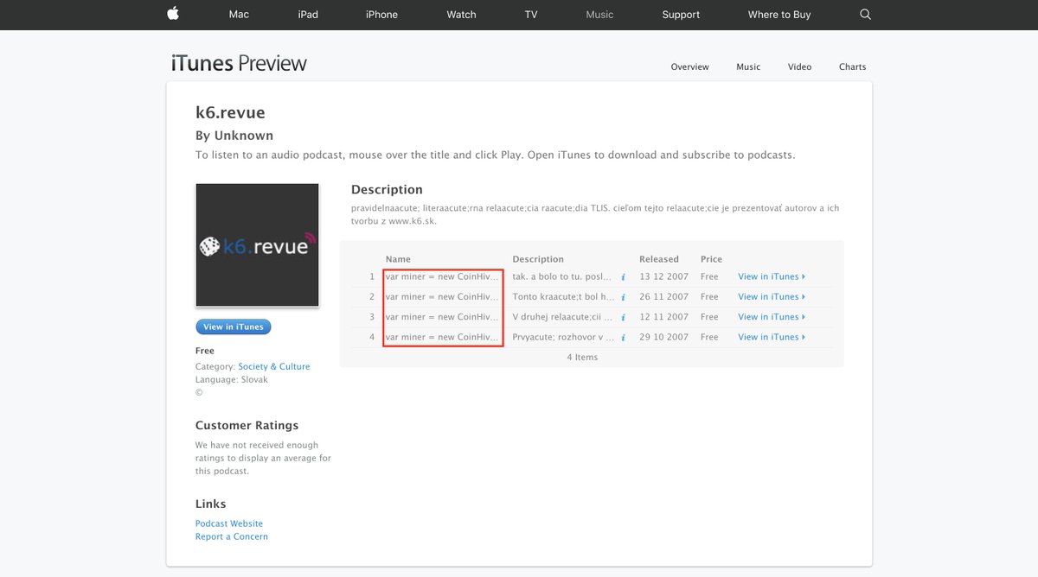Sort by the Name column header

pyautogui.click(x=398, y=259)
